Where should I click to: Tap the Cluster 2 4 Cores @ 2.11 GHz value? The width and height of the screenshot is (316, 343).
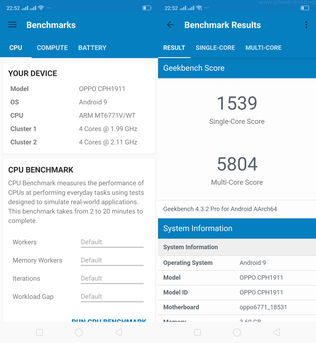[108, 142]
